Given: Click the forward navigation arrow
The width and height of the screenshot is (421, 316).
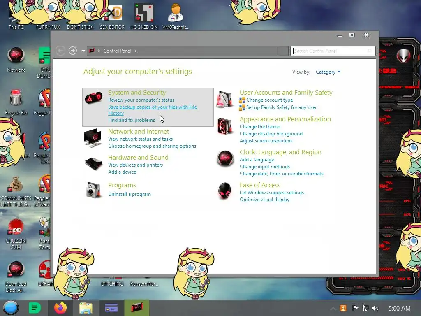Looking at the screenshot, I should click(72, 51).
